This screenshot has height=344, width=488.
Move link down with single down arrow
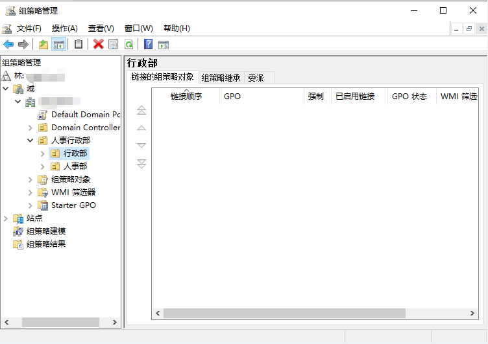click(x=141, y=145)
